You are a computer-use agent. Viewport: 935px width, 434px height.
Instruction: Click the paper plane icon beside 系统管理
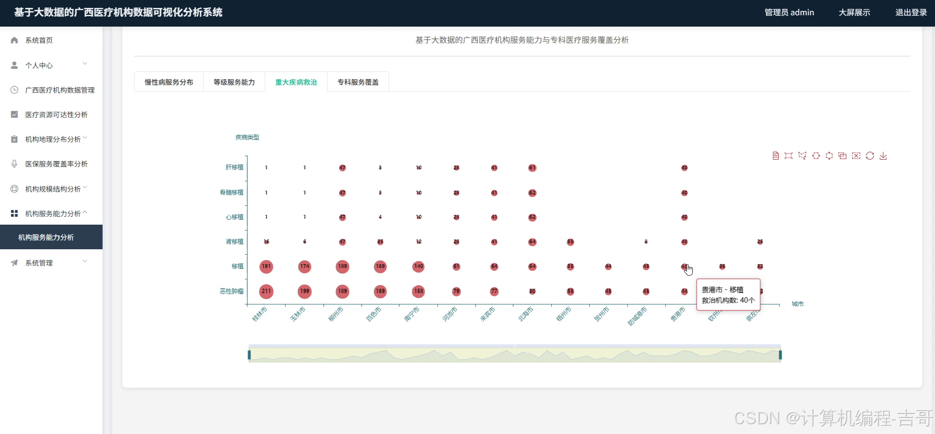coord(14,263)
